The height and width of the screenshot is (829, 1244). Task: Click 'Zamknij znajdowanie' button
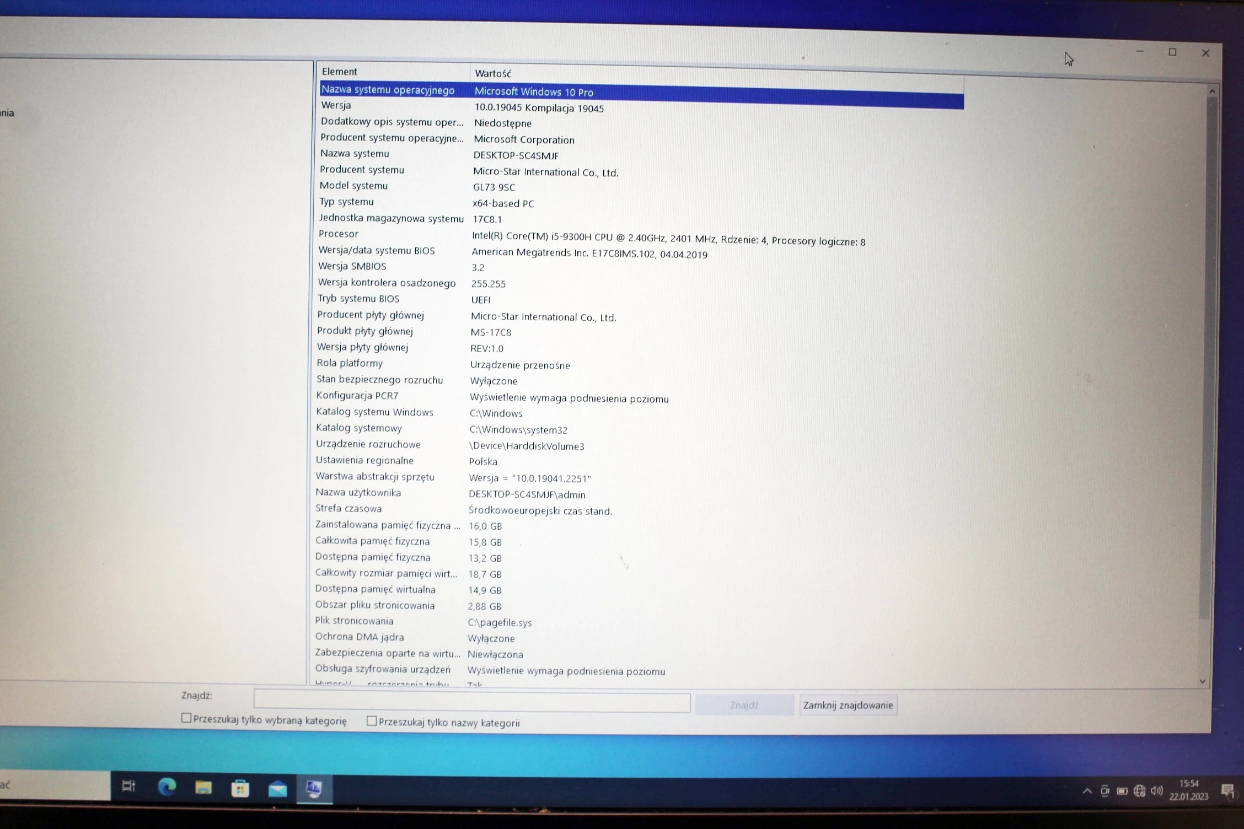(x=848, y=705)
